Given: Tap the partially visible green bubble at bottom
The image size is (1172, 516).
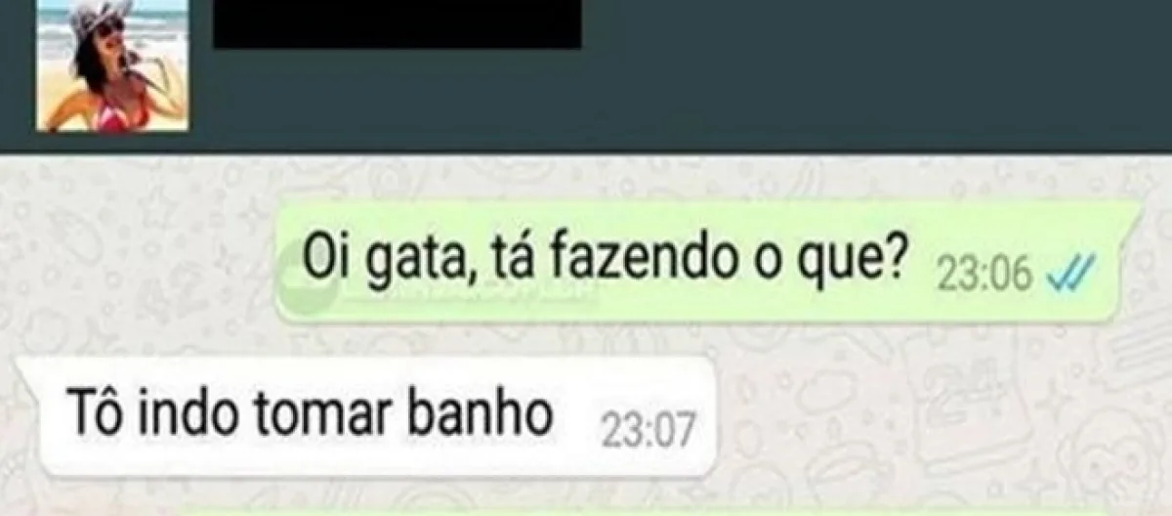Looking at the screenshot, I should coord(684,510).
